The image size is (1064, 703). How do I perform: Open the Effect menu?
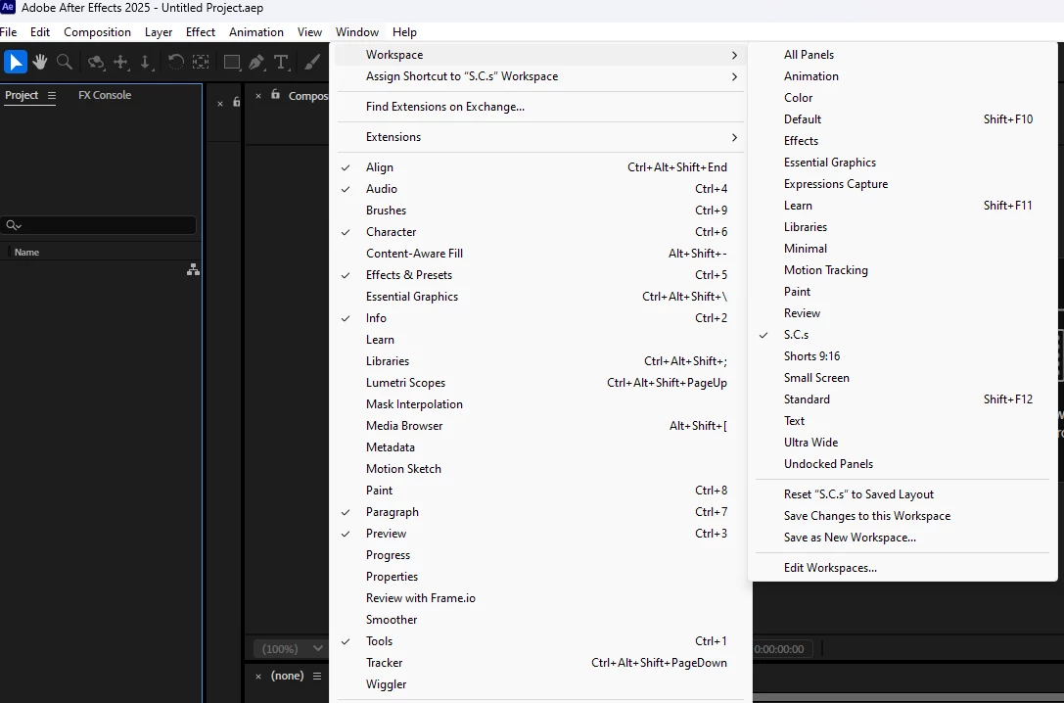[x=201, y=32]
